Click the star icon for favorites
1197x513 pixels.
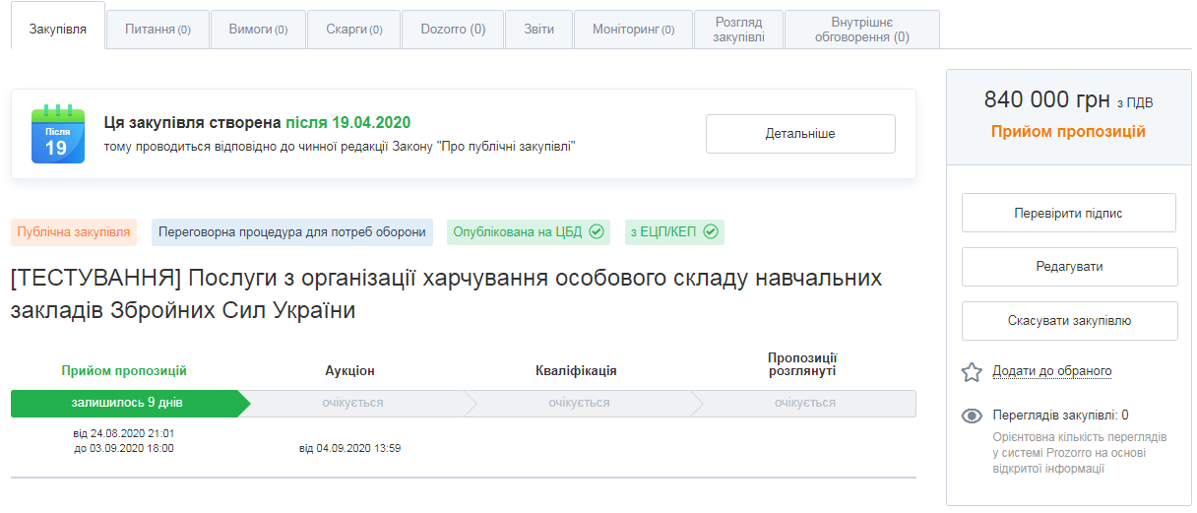(972, 372)
